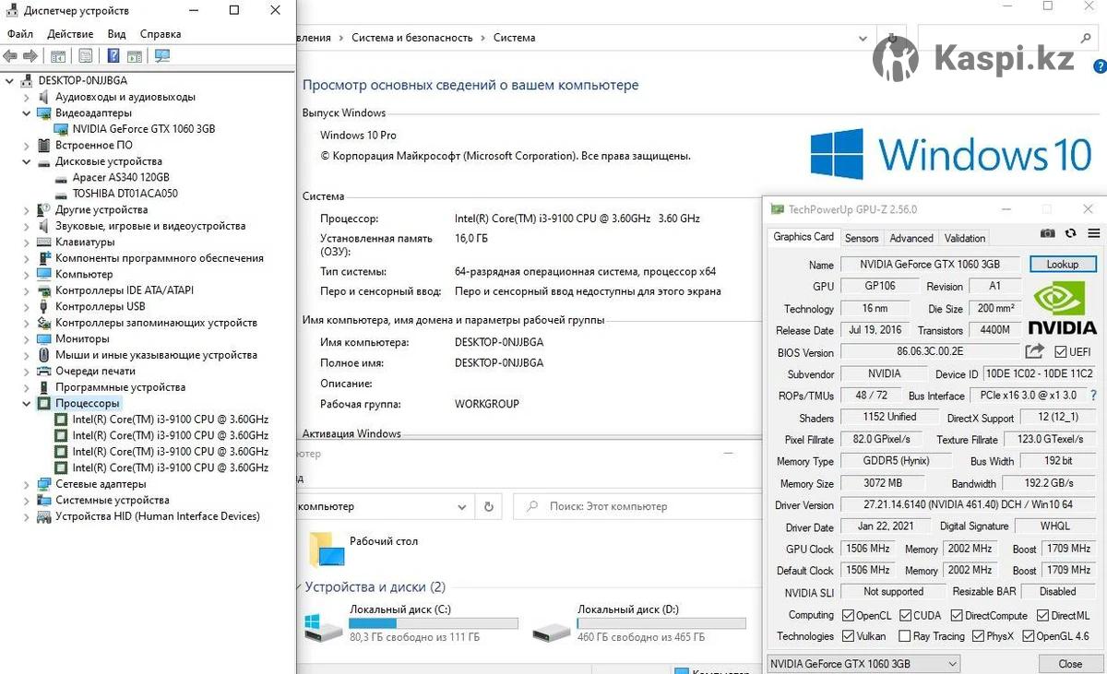Click the Bus Interface question mark icon
Viewport: 1107px width, 674px height.
pyautogui.click(x=1093, y=396)
